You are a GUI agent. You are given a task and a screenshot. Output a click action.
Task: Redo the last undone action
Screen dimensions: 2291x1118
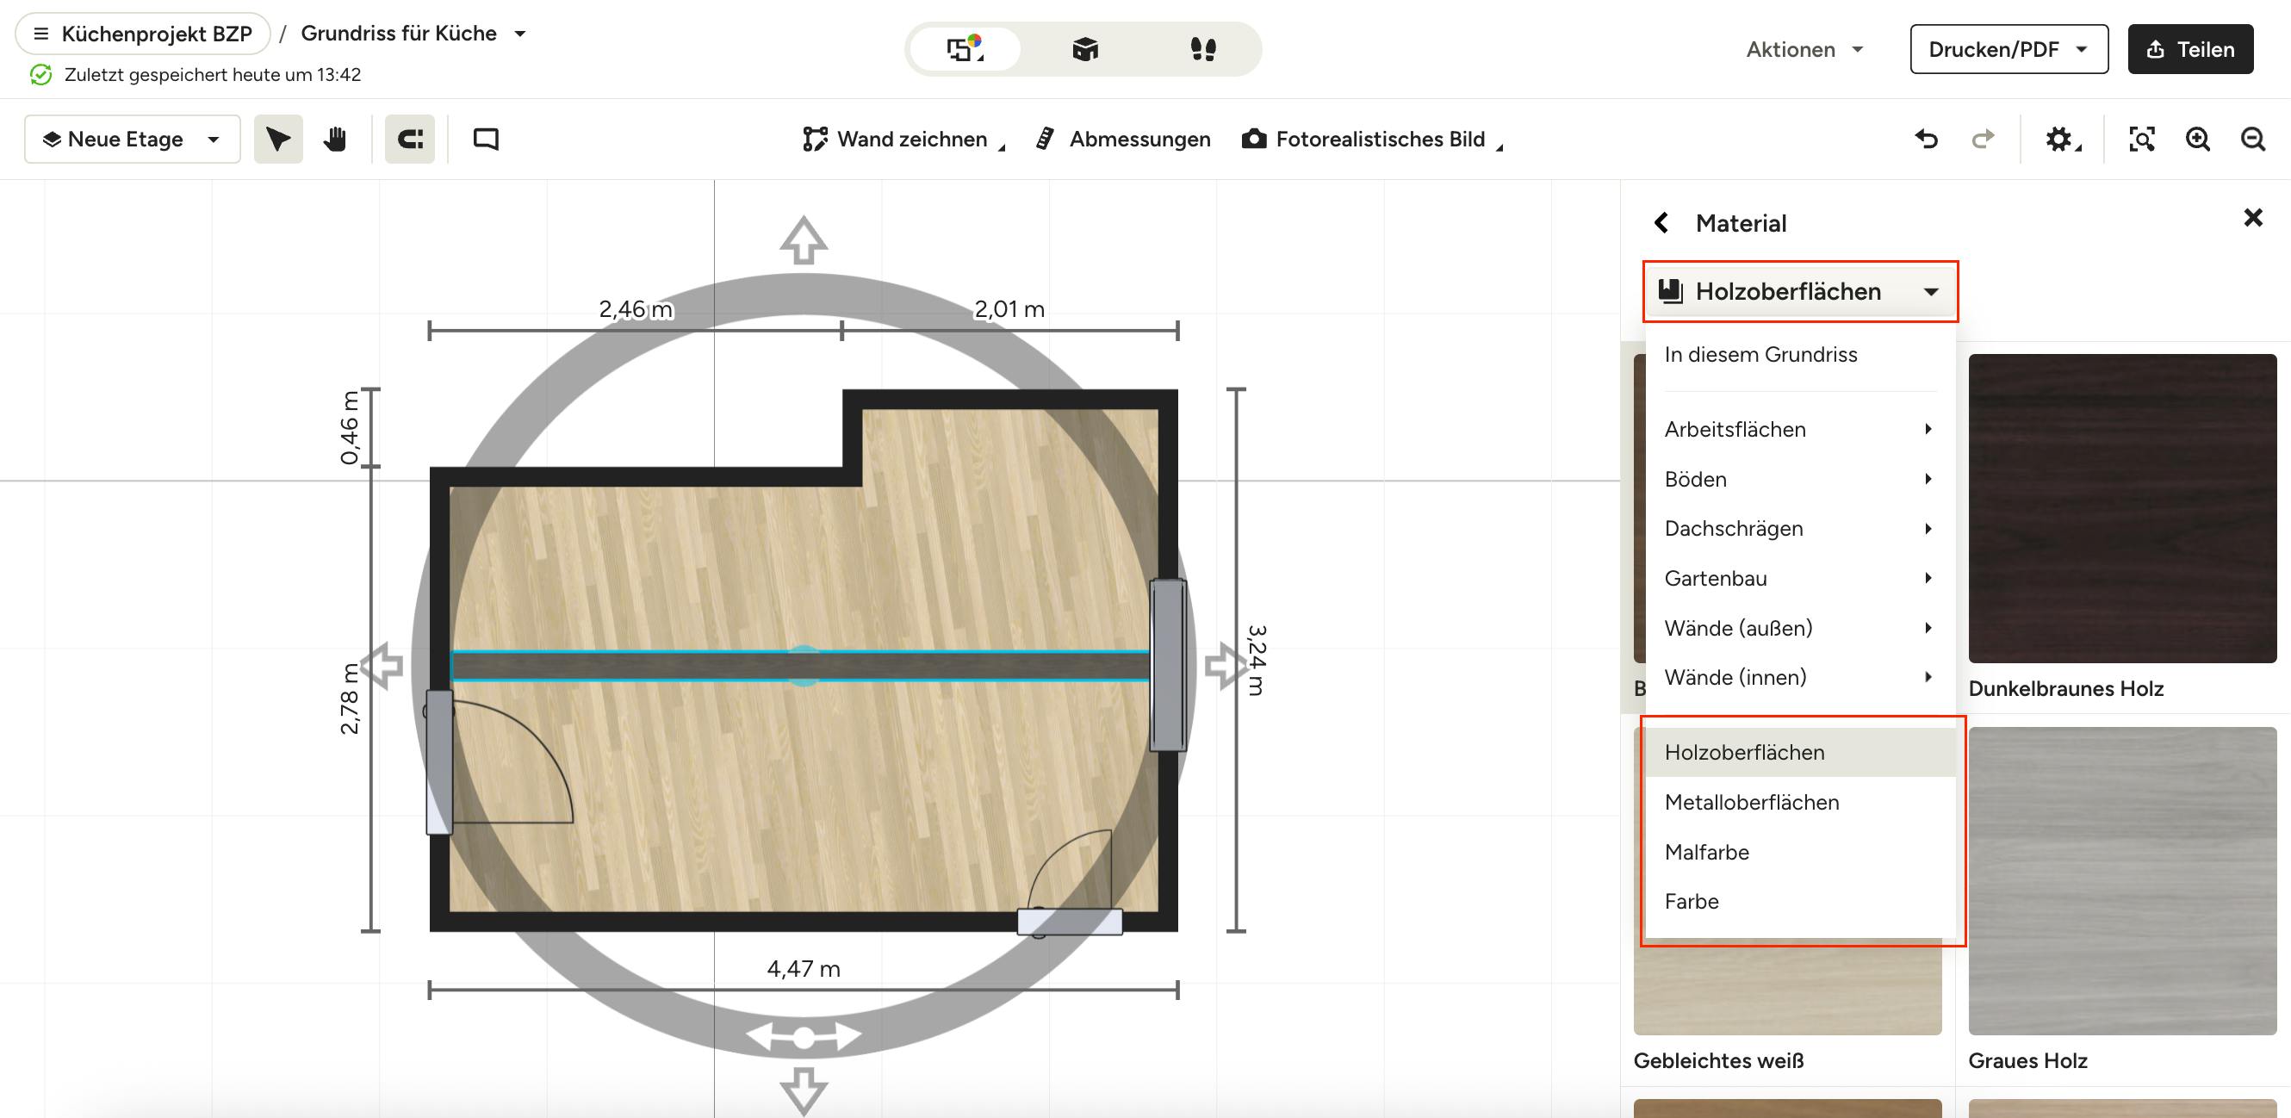point(1983,139)
